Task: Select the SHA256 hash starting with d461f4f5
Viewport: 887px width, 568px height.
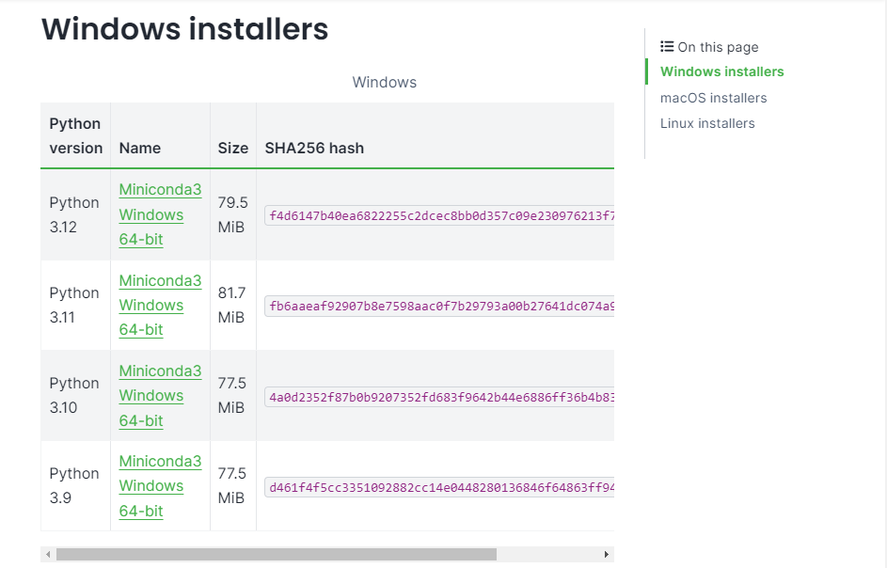Action: point(439,487)
